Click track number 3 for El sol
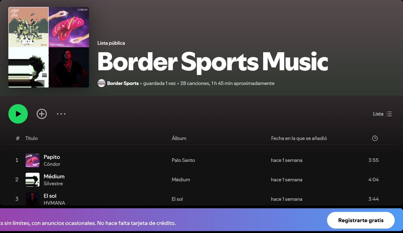 coord(17,199)
